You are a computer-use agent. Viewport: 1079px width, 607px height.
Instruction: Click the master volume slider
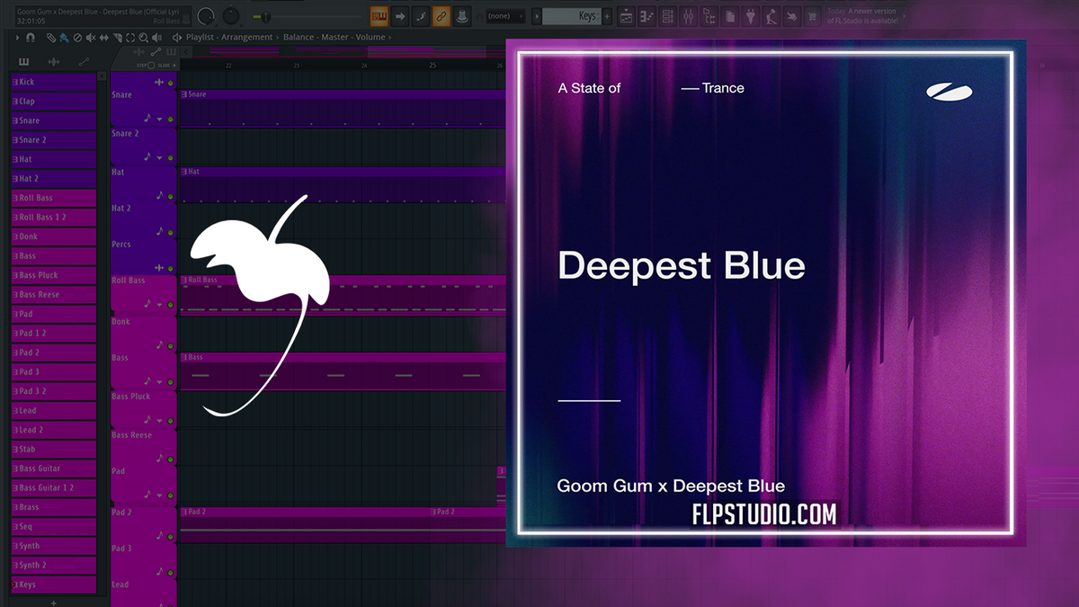[265, 15]
